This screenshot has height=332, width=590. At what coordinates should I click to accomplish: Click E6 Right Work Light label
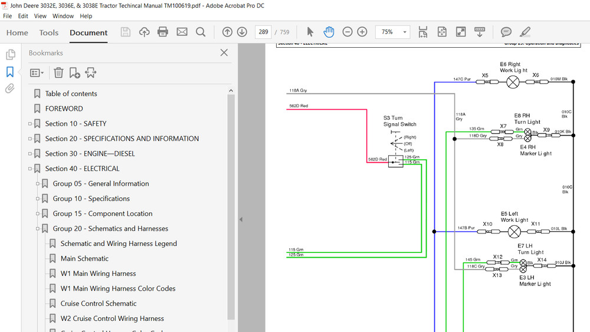pos(513,67)
